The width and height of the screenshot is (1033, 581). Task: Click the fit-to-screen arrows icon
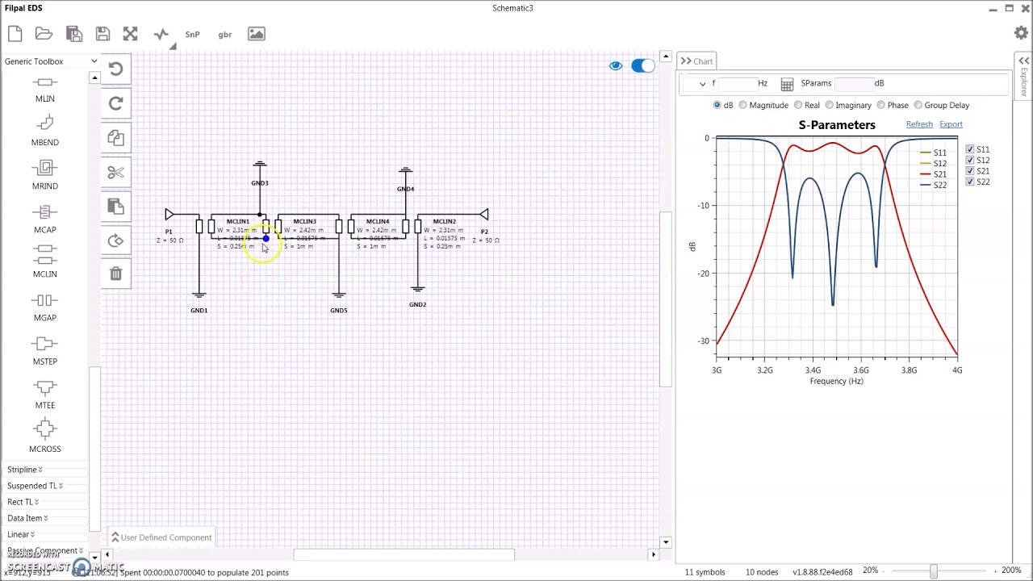[x=131, y=34]
